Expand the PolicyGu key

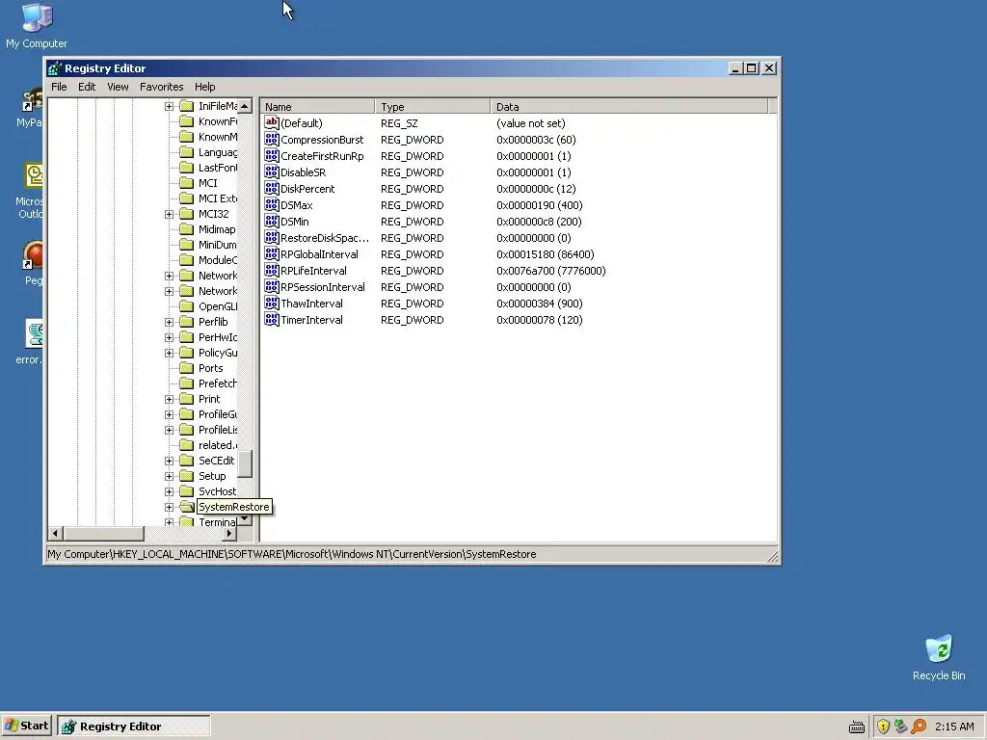pos(169,353)
